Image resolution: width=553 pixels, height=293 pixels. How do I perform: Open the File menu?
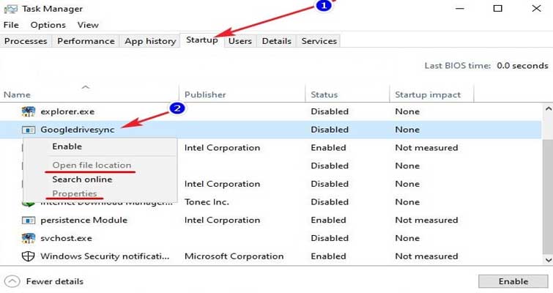[x=11, y=25]
